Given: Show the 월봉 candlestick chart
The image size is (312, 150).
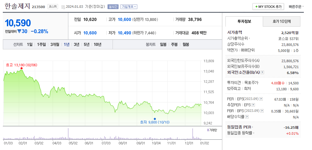Looking at the screenshot, I should 186,44.
